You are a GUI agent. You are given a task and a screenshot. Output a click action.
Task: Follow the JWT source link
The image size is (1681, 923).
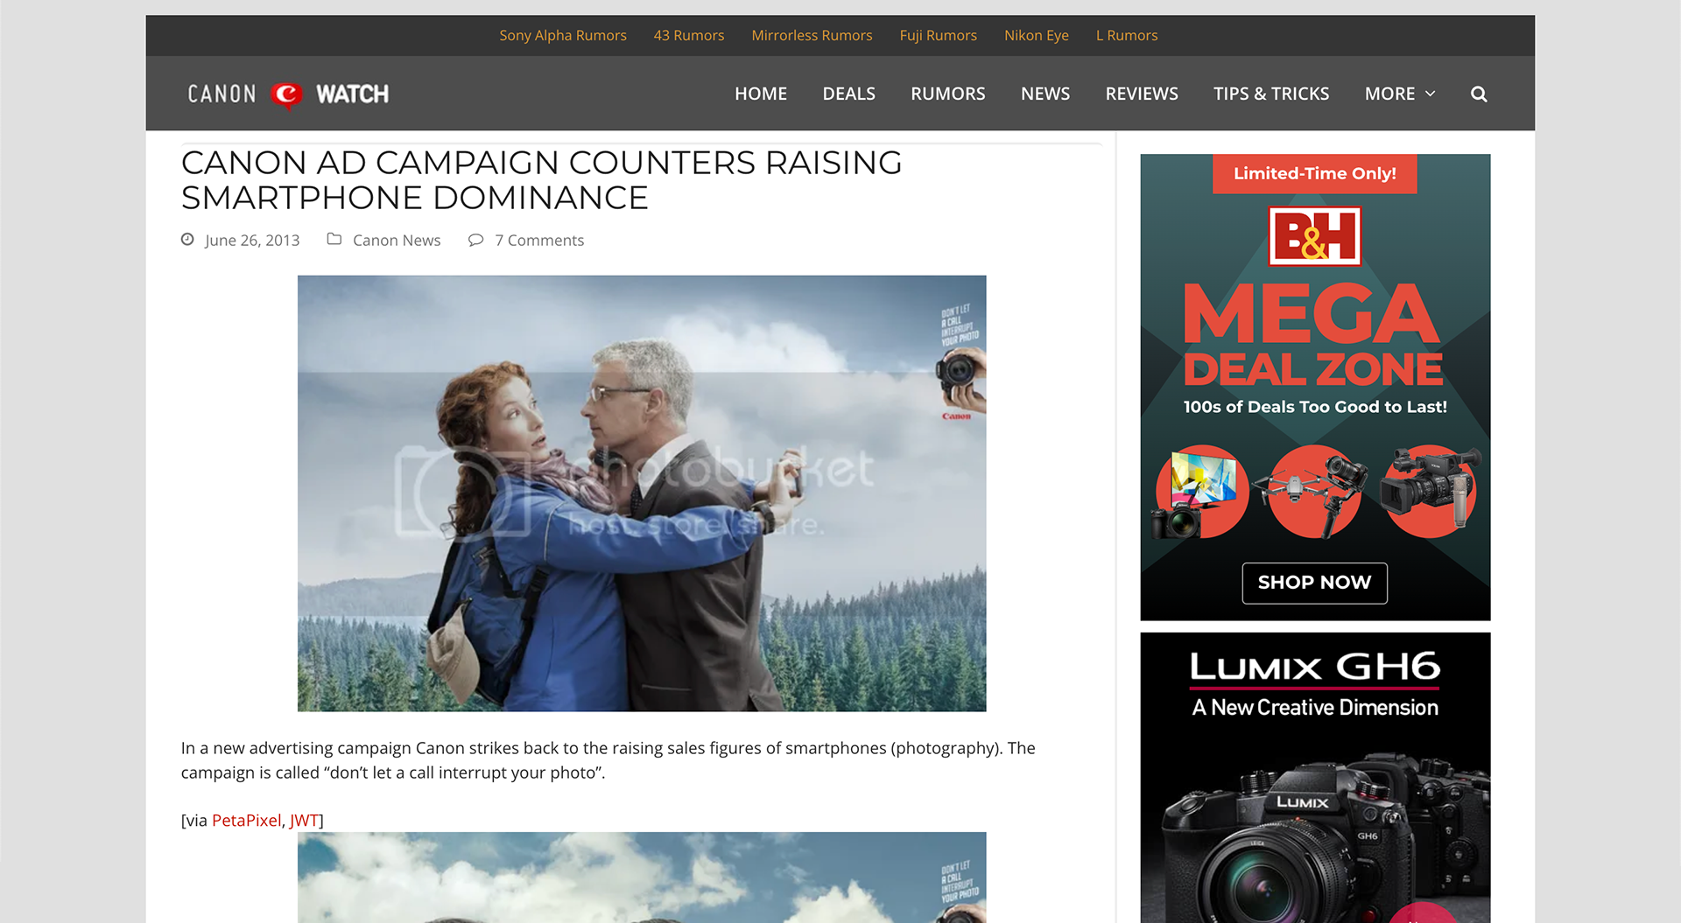point(304,820)
